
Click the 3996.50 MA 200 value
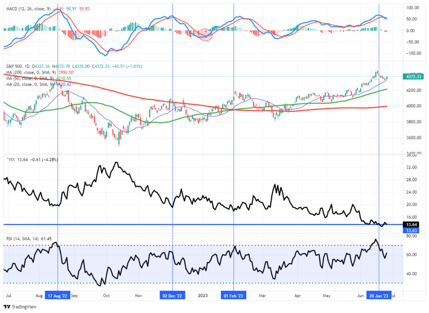tap(66, 72)
